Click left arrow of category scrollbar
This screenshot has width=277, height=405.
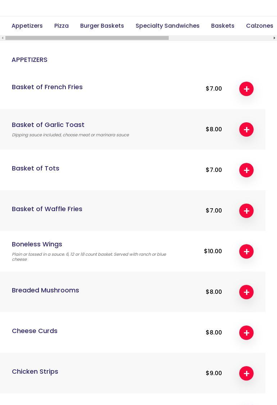pyautogui.click(x=3, y=38)
